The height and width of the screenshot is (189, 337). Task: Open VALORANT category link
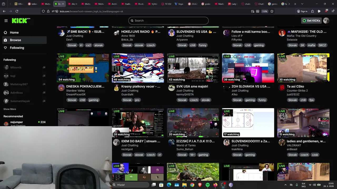[294, 145]
